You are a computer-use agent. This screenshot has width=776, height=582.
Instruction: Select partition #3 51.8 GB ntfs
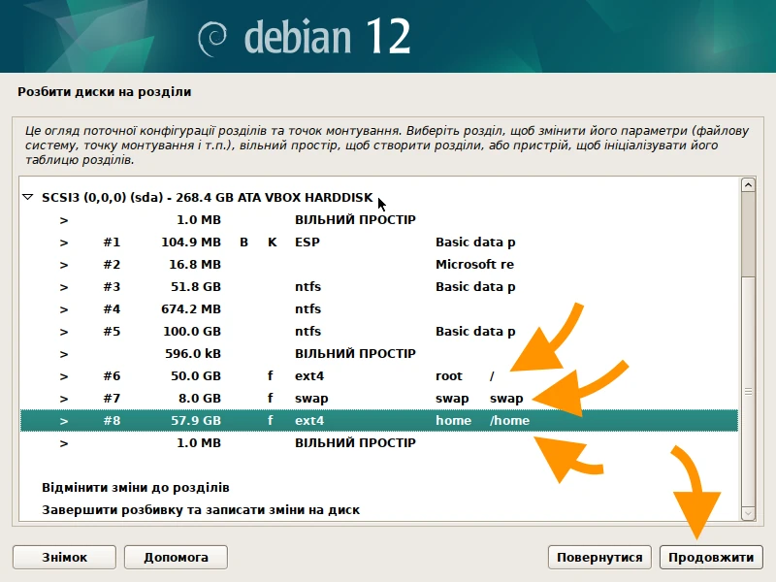pos(379,286)
